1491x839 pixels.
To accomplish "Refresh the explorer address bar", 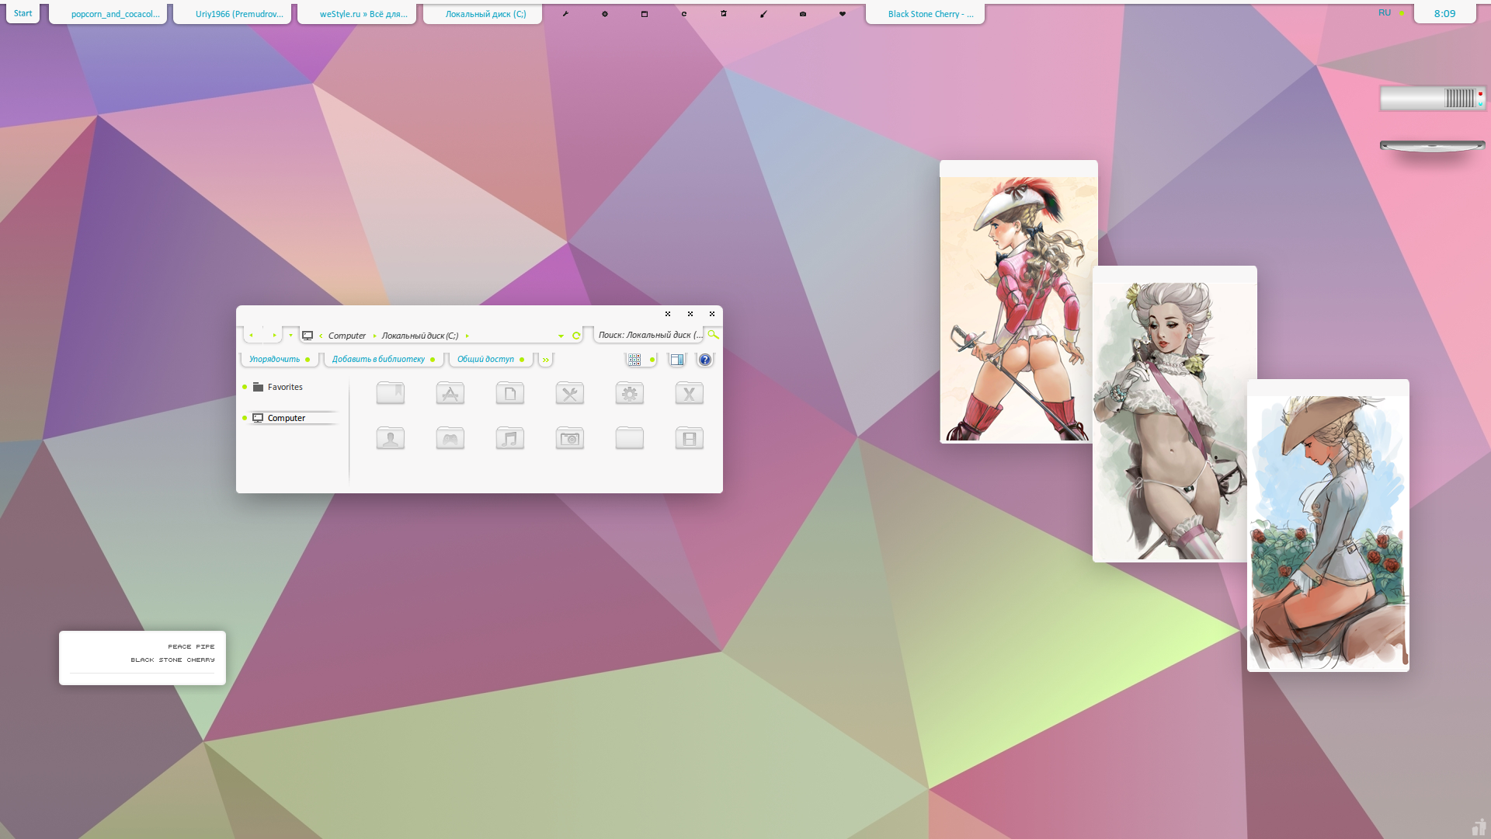I will pyautogui.click(x=576, y=336).
